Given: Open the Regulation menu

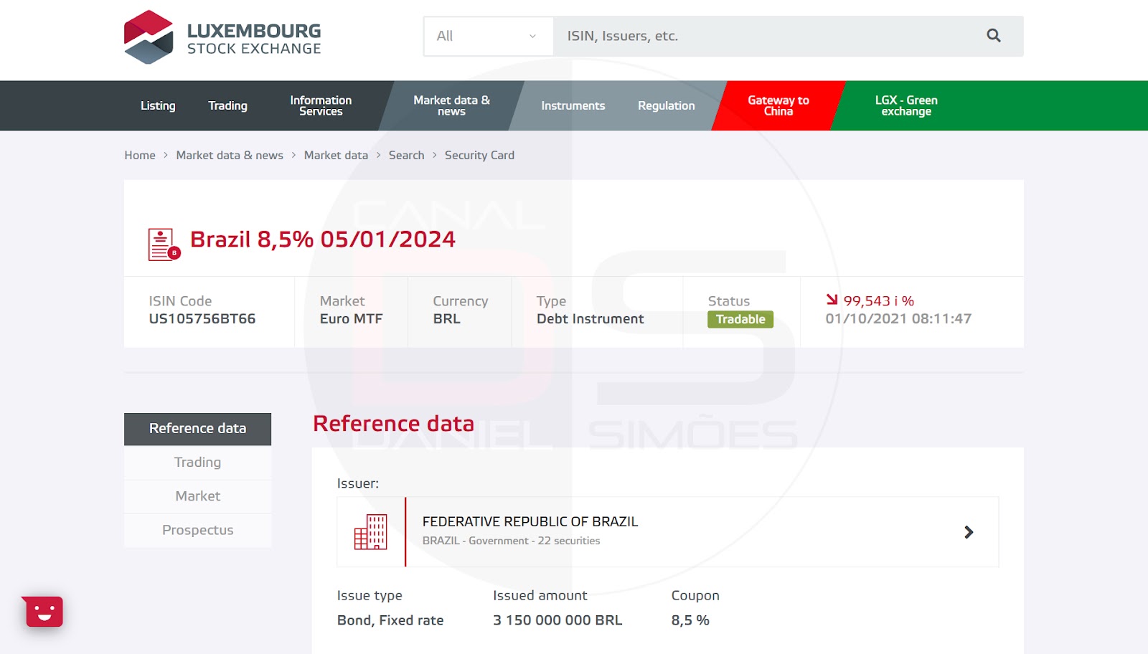Looking at the screenshot, I should (667, 105).
